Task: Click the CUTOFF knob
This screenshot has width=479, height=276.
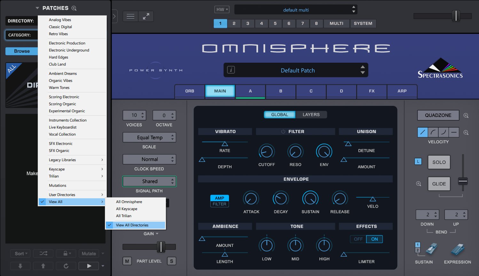Action: (267, 151)
